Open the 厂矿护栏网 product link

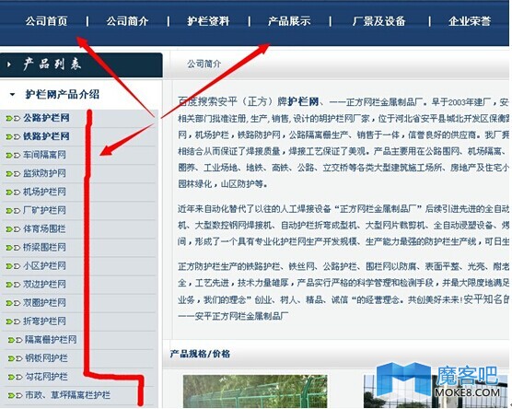[x=44, y=210]
